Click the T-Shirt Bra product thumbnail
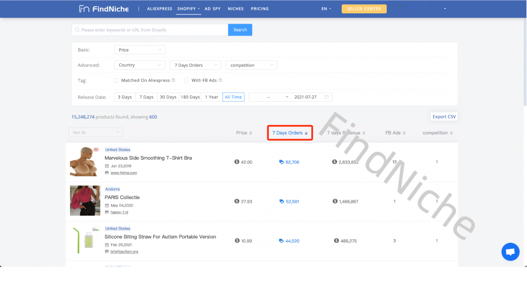Viewport: 527px width, 285px height. (x=85, y=161)
